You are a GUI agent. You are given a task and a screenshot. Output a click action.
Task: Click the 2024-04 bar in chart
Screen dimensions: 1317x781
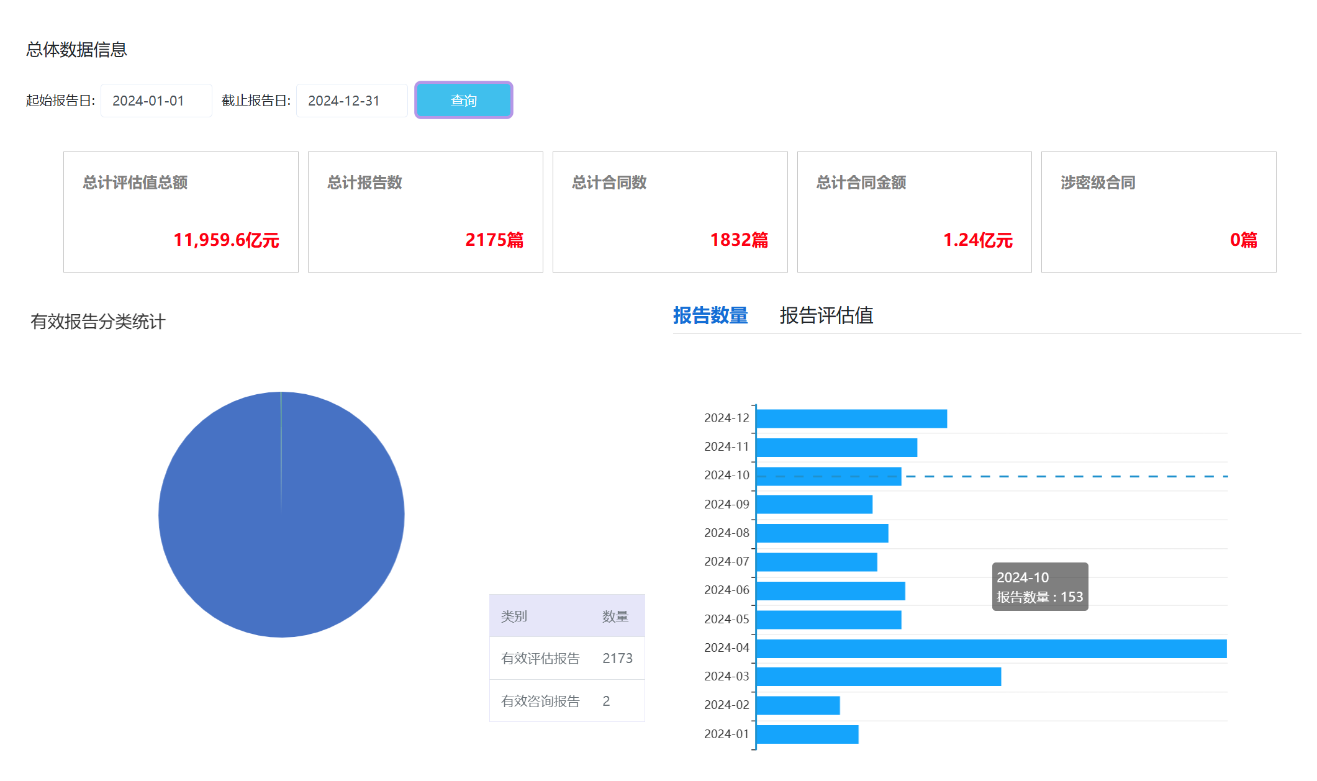pos(990,648)
